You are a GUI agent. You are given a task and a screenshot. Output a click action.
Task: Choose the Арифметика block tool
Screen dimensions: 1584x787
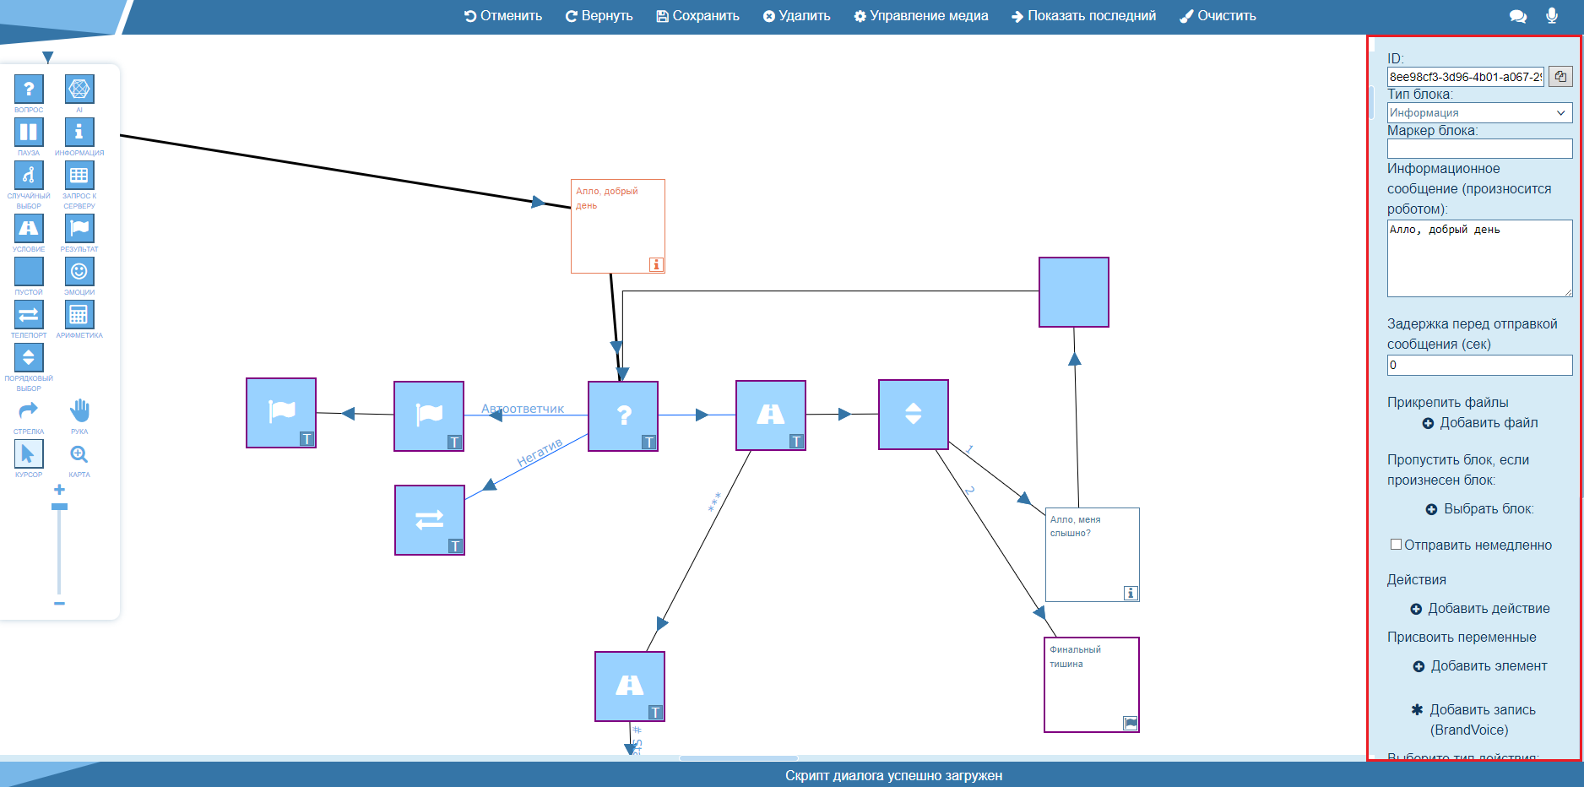click(x=79, y=314)
